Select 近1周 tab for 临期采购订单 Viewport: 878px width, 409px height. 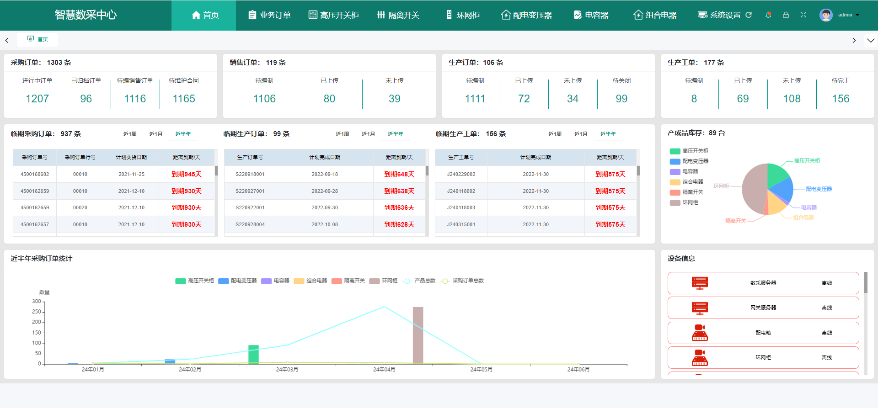tap(130, 134)
